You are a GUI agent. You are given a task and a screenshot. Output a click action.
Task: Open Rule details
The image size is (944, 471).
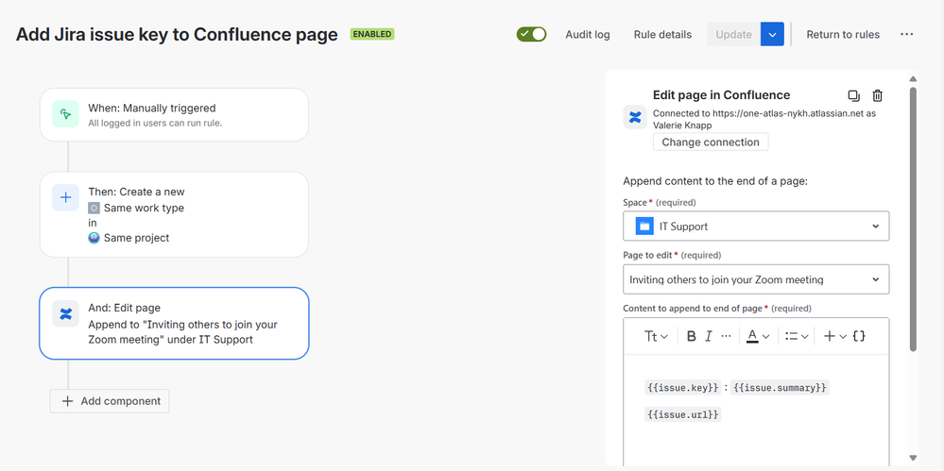coord(662,34)
